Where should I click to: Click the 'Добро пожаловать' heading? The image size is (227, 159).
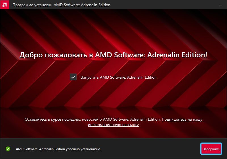coord(113,55)
